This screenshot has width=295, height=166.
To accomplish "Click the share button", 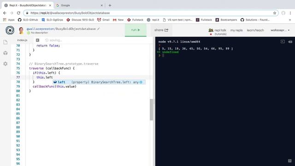I will (x=161, y=30).
